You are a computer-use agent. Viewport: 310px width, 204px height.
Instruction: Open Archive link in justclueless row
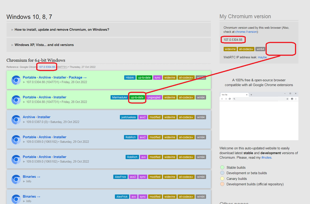[x=29, y=117]
